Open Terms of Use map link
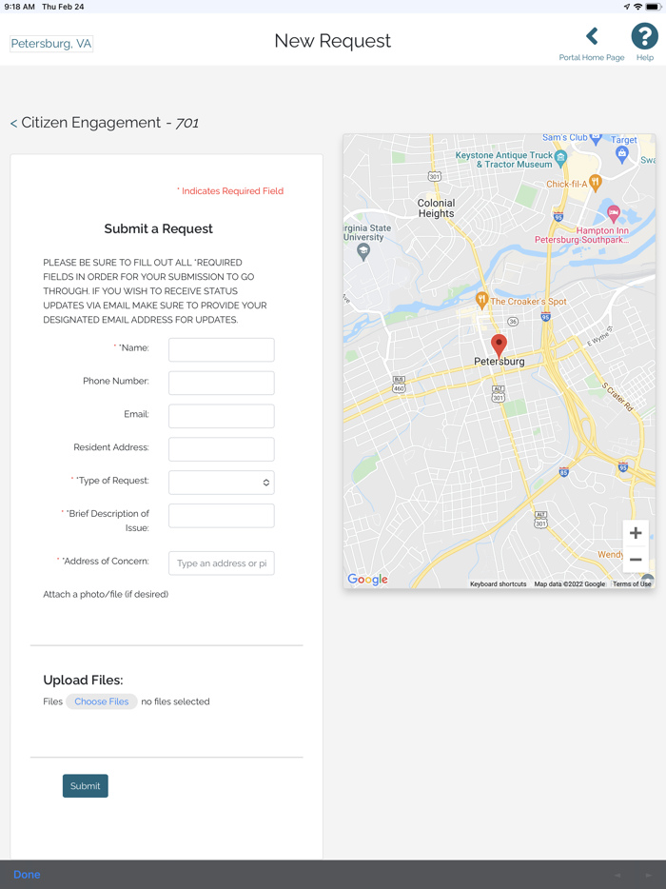Image resolution: width=666 pixels, height=889 pixels. 632,584
